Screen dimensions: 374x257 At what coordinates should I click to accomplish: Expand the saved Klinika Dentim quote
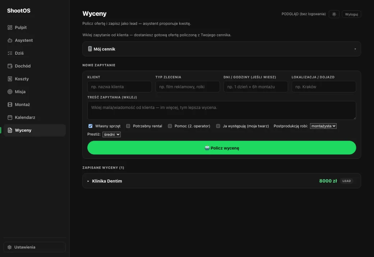(222, 181)
